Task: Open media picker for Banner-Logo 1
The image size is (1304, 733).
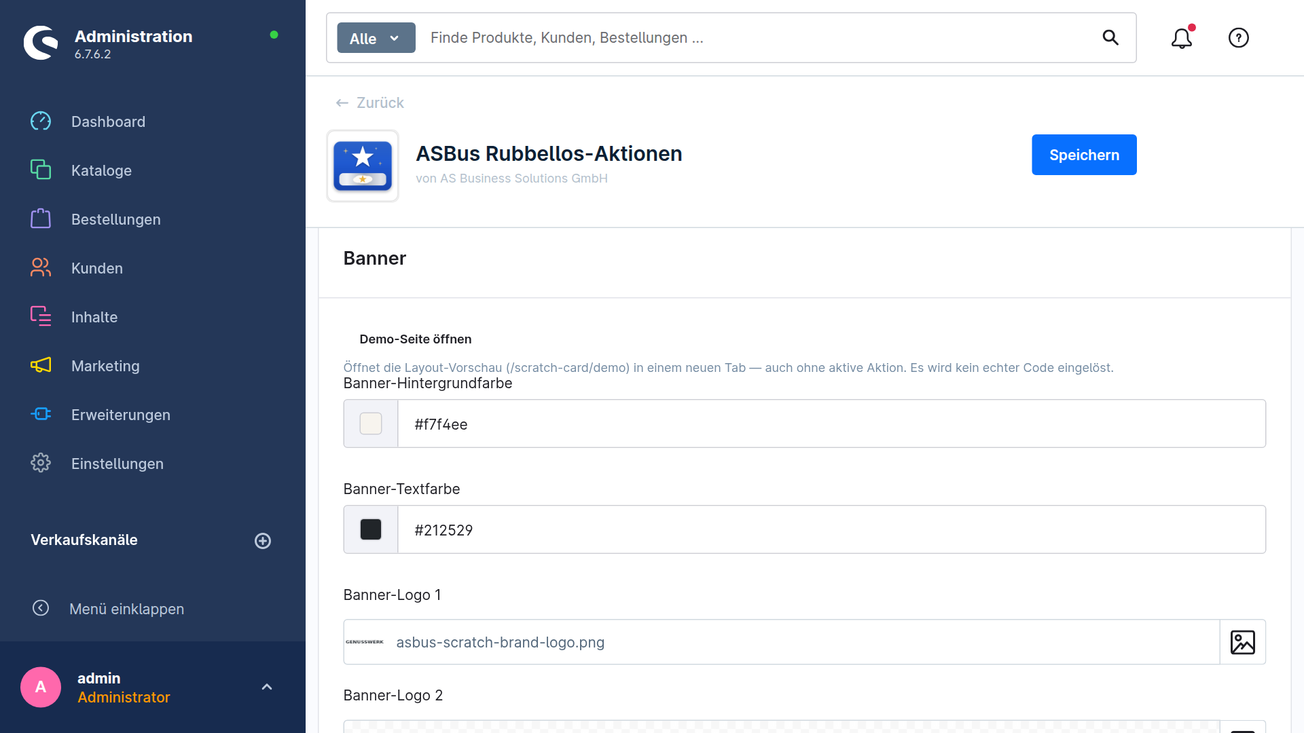Action: pyautogui.click(x=1243, y=642)
